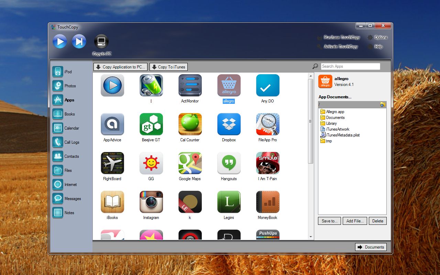Click the scroll up arrow of apps list
Screen dimensions: 440x275
tap(311, 75)
